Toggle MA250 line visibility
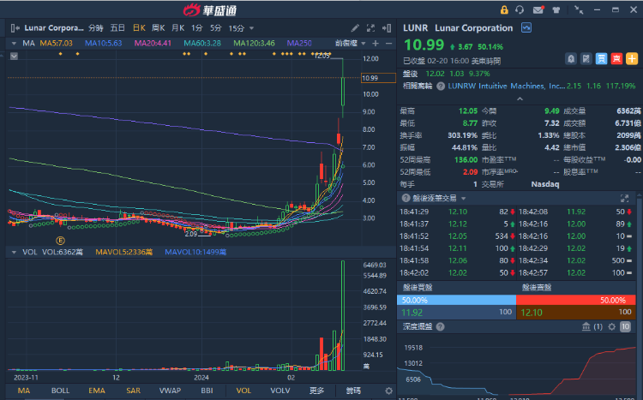The height and width of the screenshot is (400, 643). tap(299, 43)
